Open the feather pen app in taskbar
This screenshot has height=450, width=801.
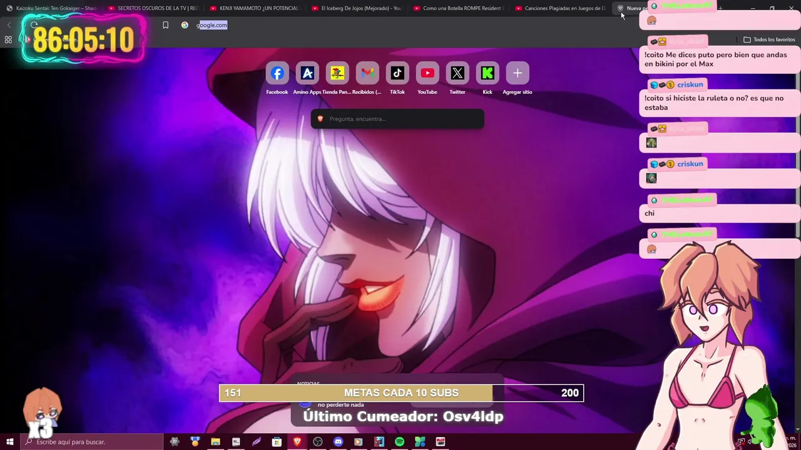[x=257, y=442]
